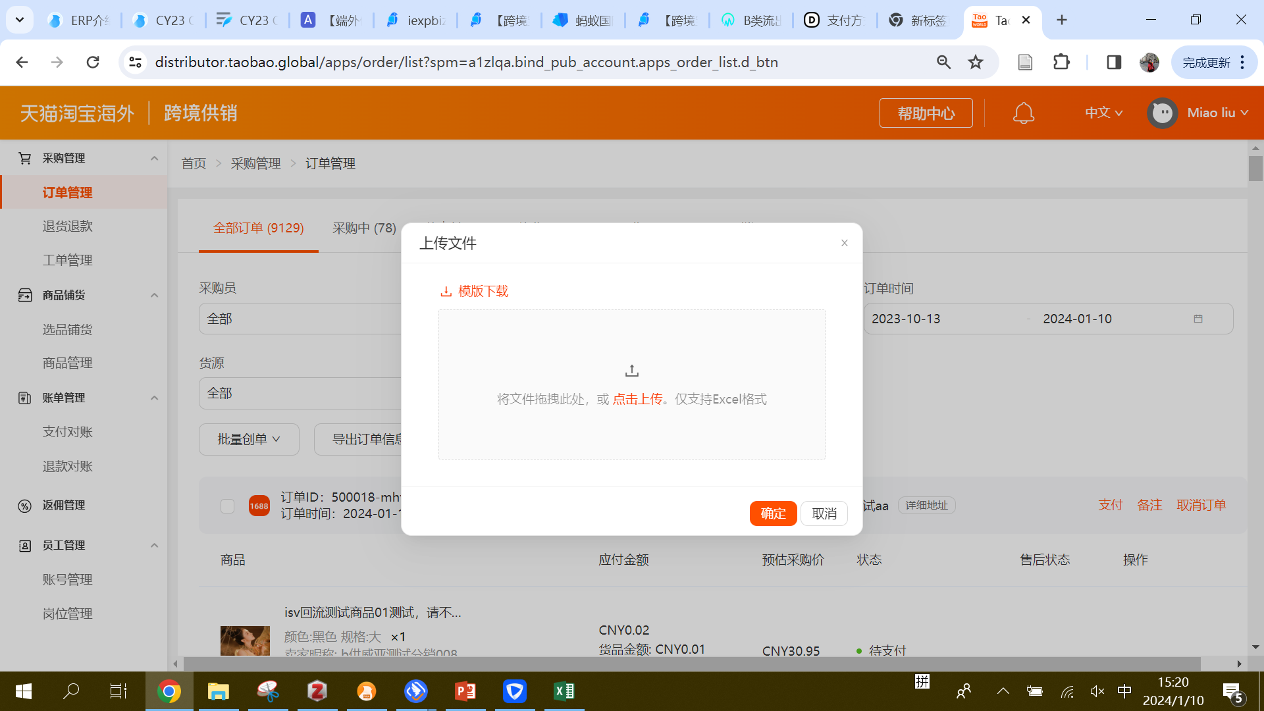Switch to the 采购中 (78) tab
This screenshot has width=1264, height=711.
tap(363, 228)
